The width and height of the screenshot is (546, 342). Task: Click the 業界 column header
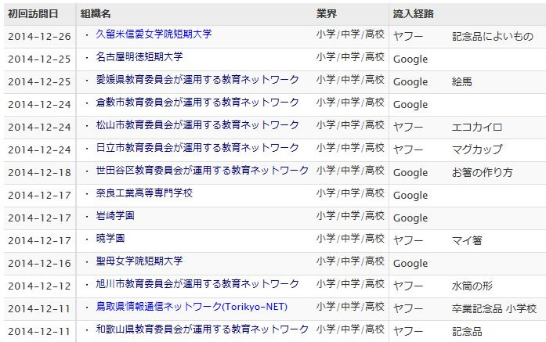click(327, 14)
